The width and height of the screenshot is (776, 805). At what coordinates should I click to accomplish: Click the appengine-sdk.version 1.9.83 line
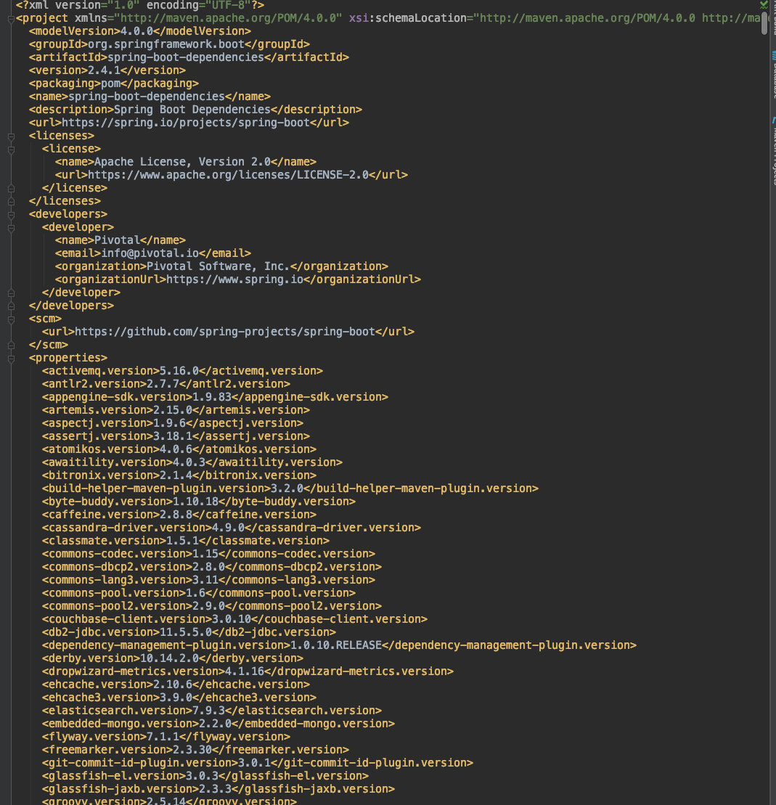[x=215, y=397]
